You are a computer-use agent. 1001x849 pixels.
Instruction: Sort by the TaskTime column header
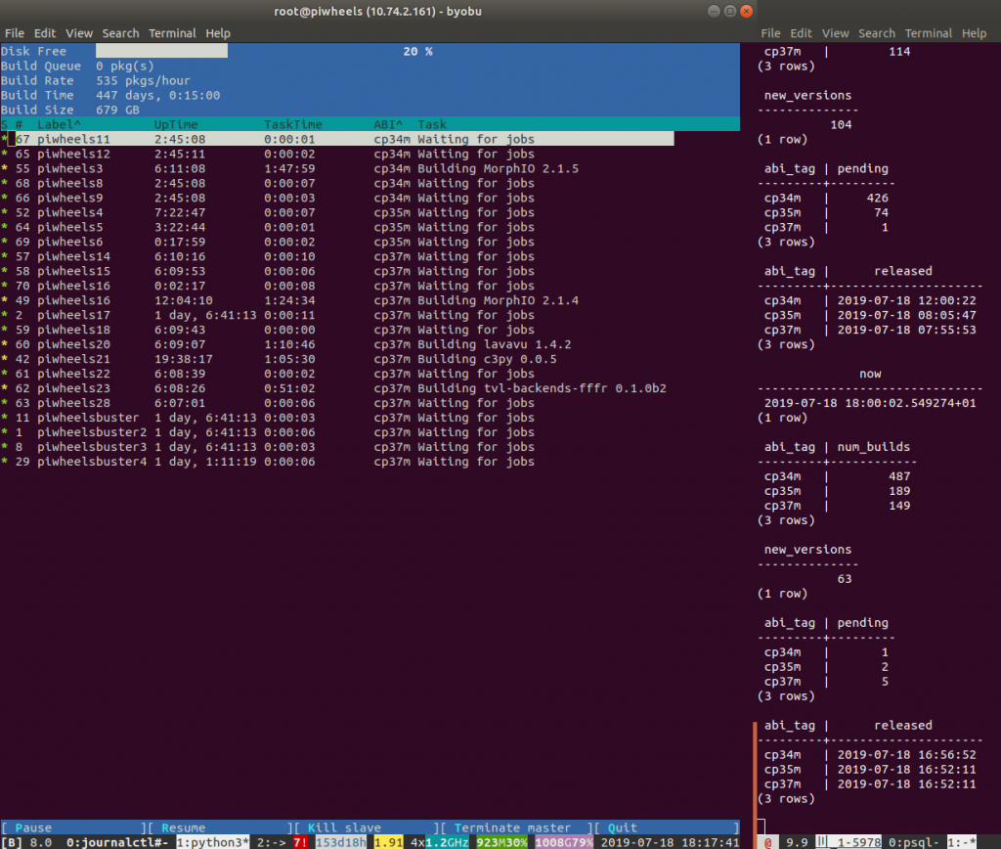293,124
